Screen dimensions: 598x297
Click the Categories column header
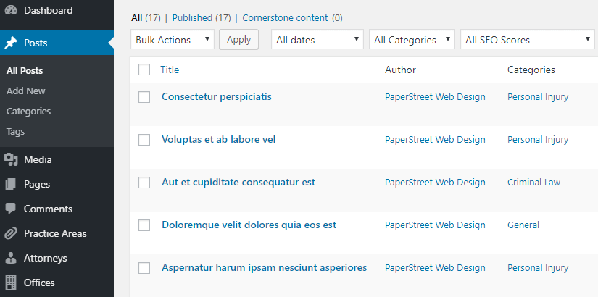[531, 70]
